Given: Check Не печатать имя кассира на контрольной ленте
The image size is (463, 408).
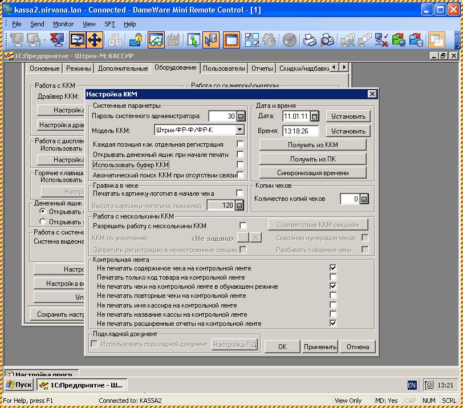Looking at the screenshot, I should coord(333,305).
